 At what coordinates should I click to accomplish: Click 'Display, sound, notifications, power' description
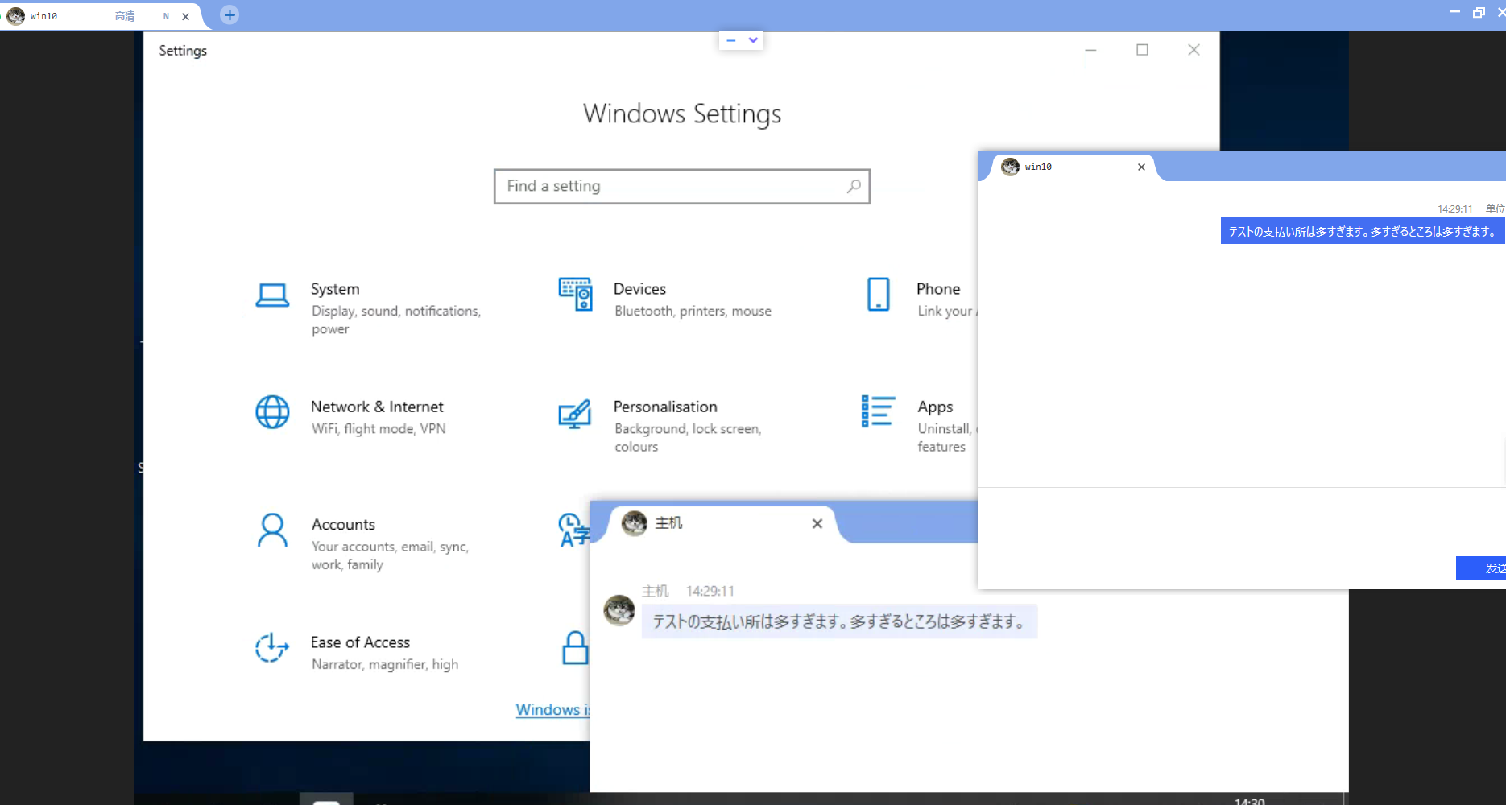[x=396, y=320]
